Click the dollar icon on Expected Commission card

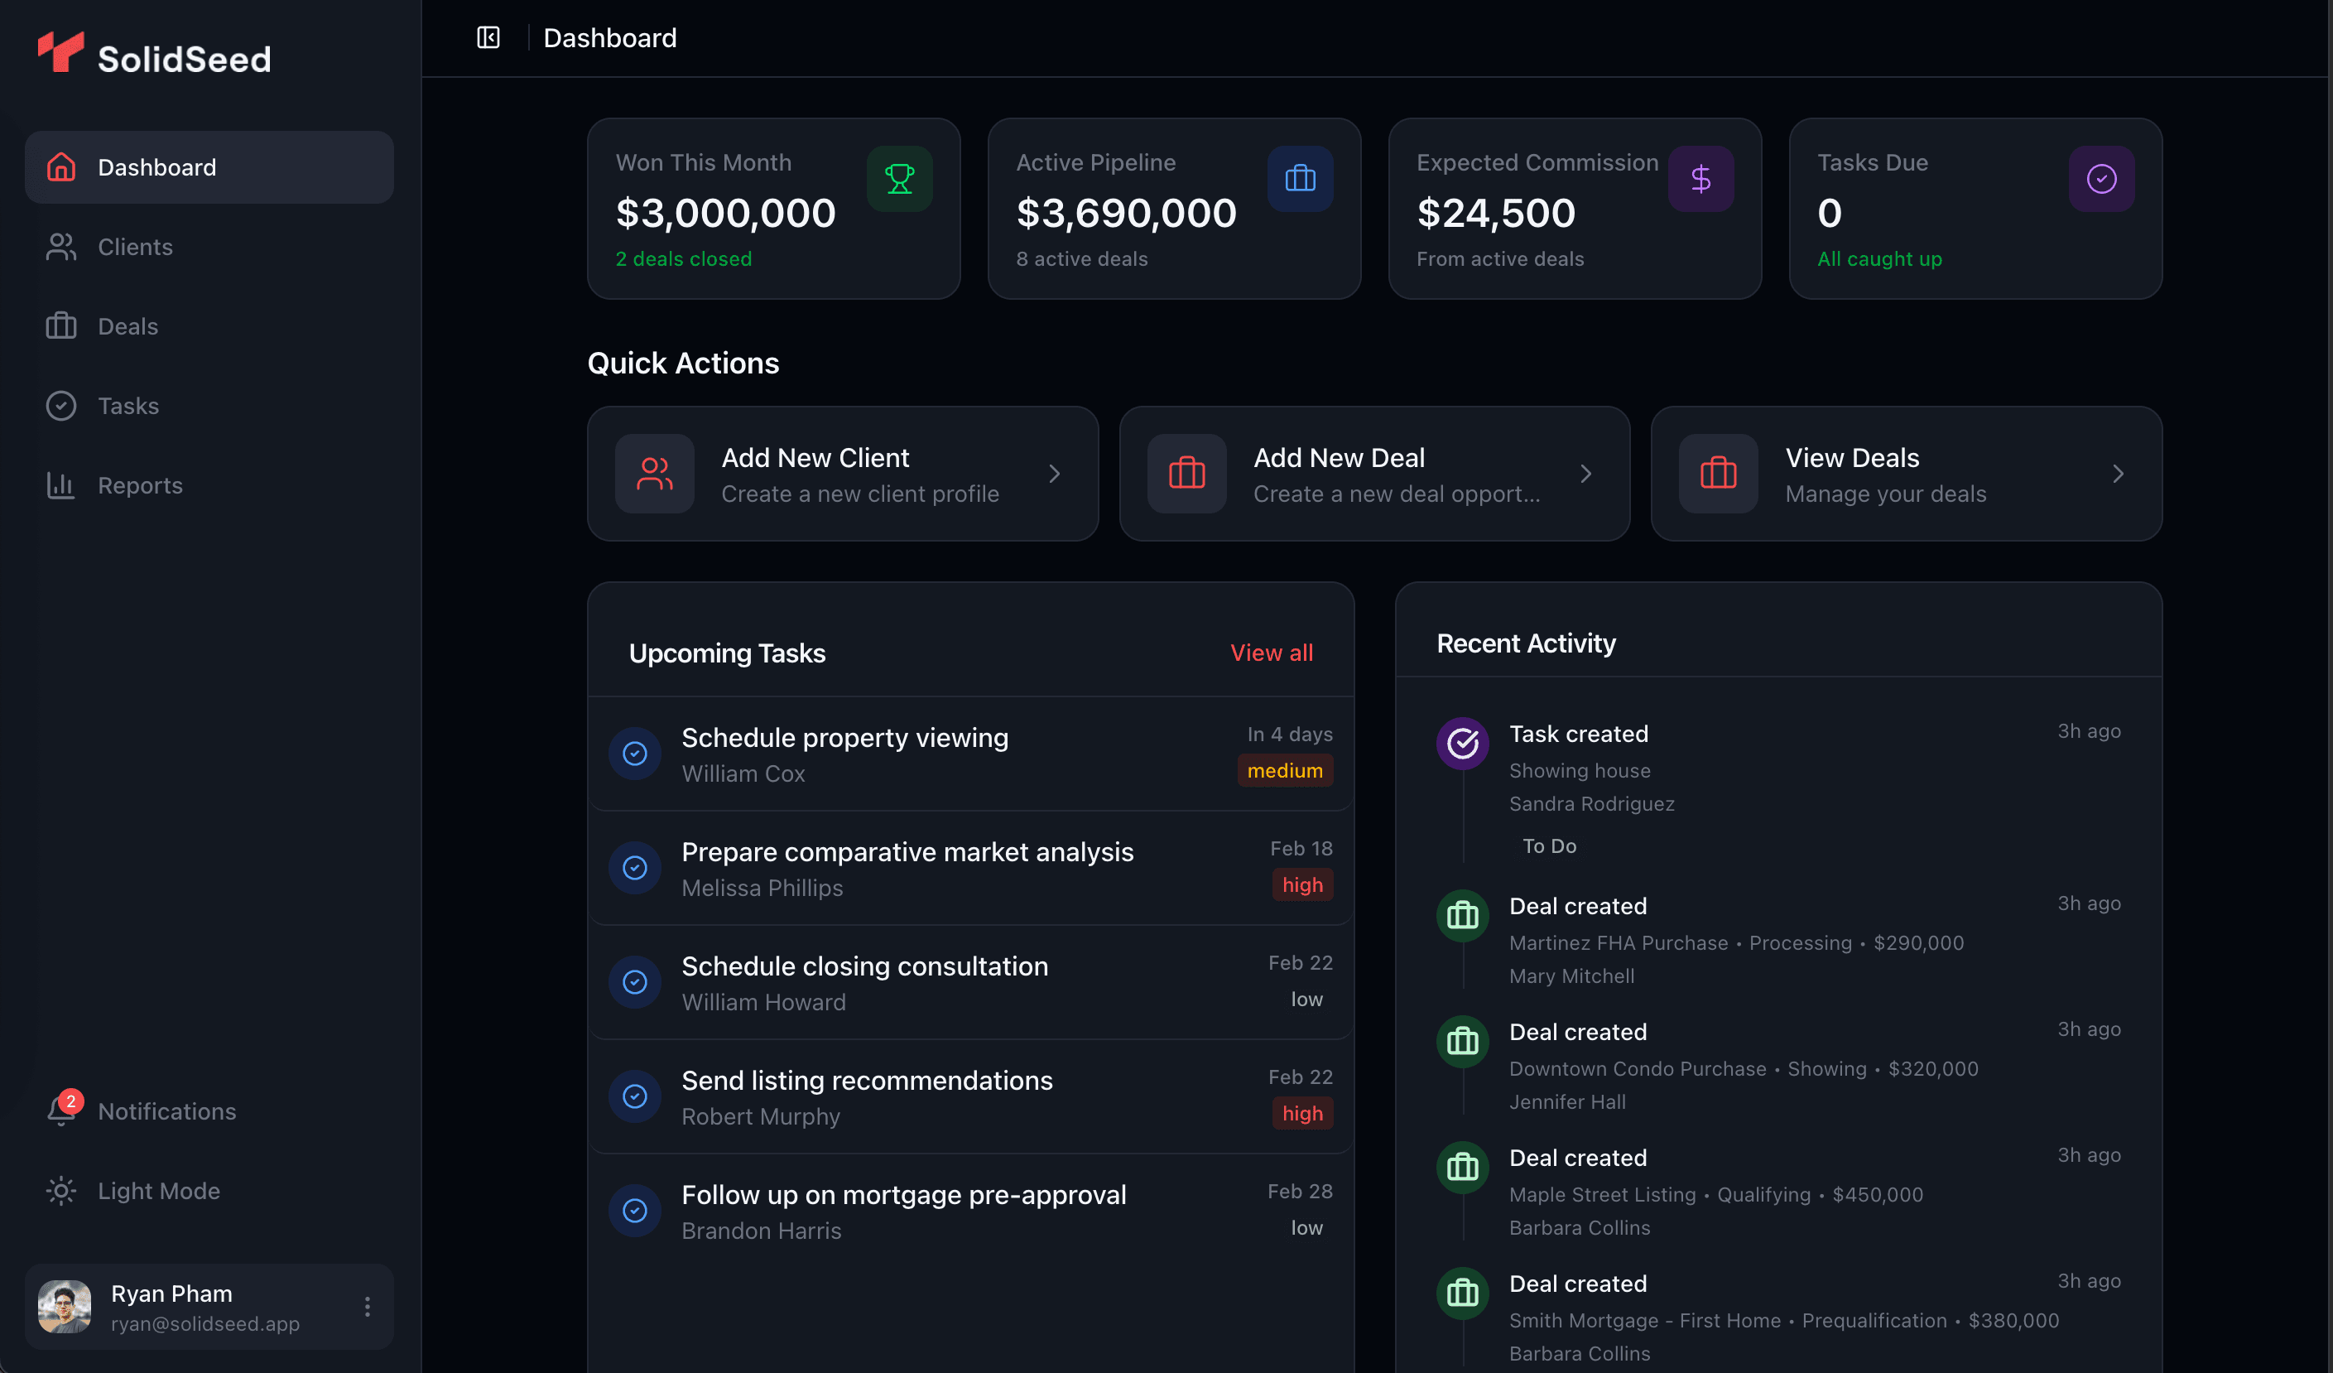pyautogui.click(x=1701, y=178)
